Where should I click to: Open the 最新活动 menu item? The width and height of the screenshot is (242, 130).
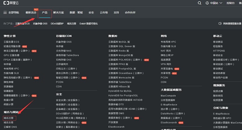point(31,12)
